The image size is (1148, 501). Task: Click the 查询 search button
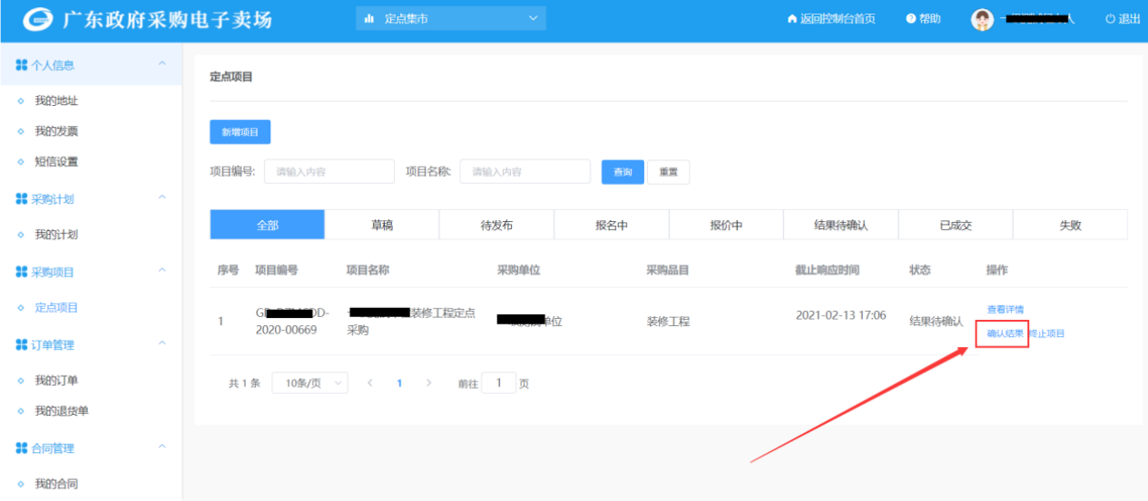click(x=623, y=172)
